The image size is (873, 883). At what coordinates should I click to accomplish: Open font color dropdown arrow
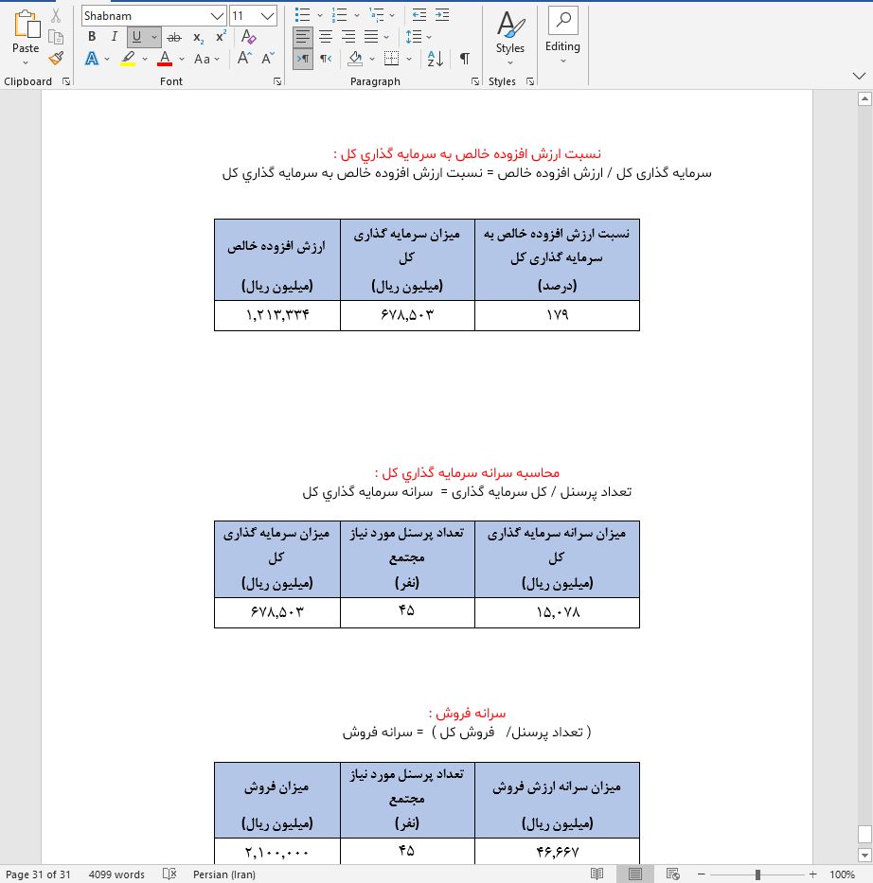(182, 59)
